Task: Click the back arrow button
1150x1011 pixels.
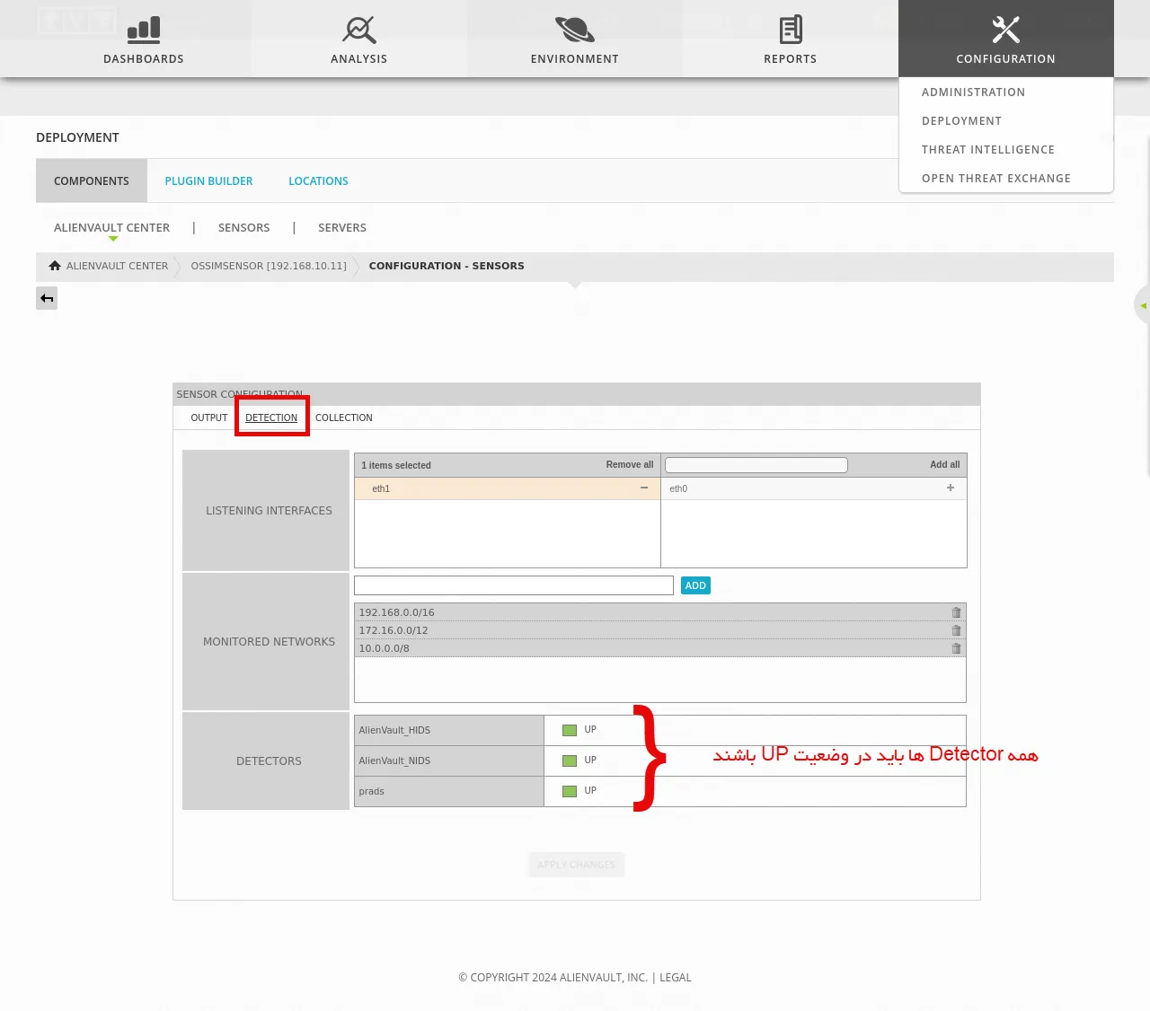Action: point(47,298)
